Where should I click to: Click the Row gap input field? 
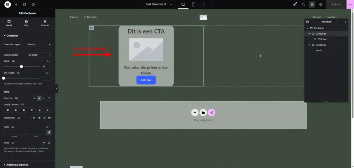[36, 132]
